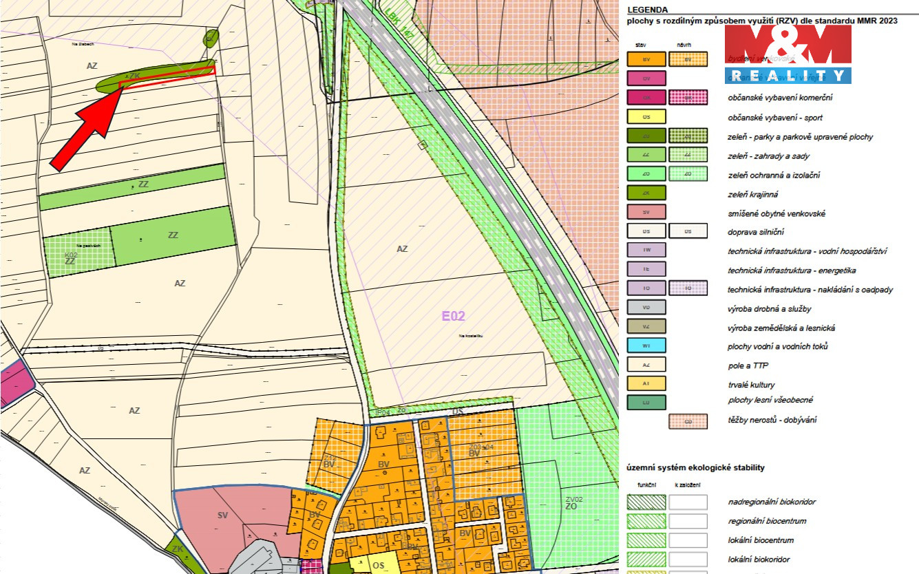The image size is (919, 574).
Task: Click the solid orange BV stav swatch
Action: coord(646,60)
